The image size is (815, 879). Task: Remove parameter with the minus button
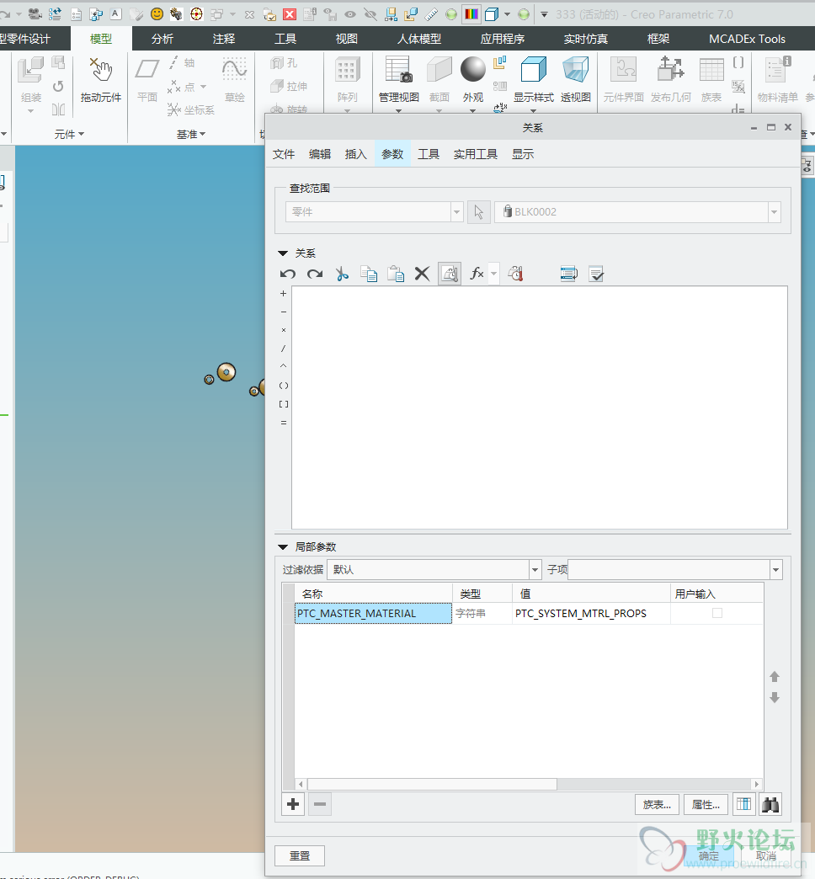pyautogui.click(x=319, y=804)
